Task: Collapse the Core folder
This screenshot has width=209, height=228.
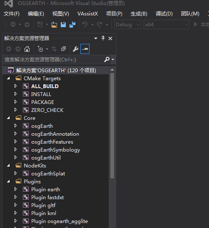Action: [x=9, y=118]
